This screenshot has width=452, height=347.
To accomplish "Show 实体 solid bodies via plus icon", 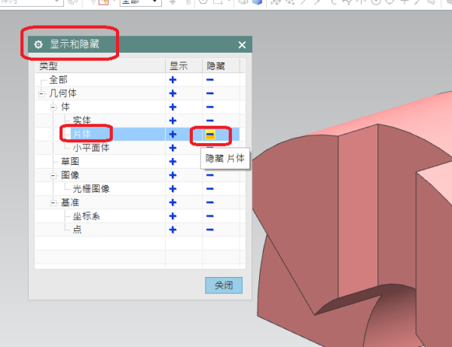I will tap(173, 120).
